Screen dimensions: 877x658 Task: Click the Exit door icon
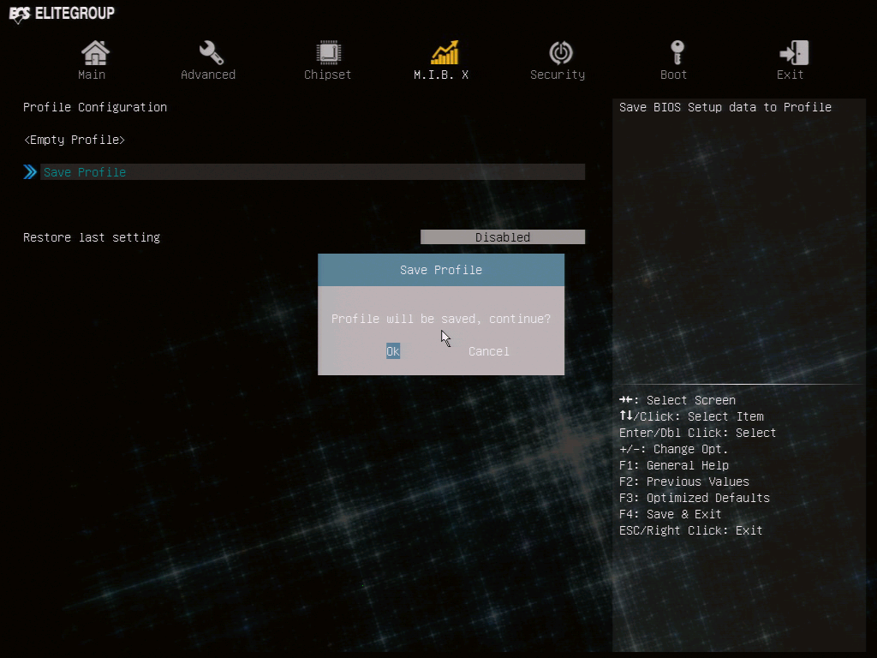point(794,52)
